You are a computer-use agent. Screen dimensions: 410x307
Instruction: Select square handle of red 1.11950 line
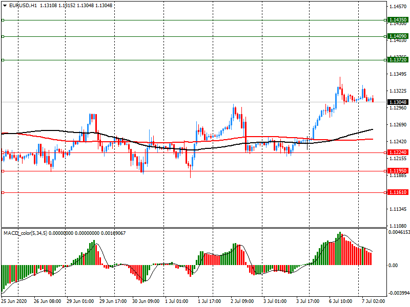(3, 171)
